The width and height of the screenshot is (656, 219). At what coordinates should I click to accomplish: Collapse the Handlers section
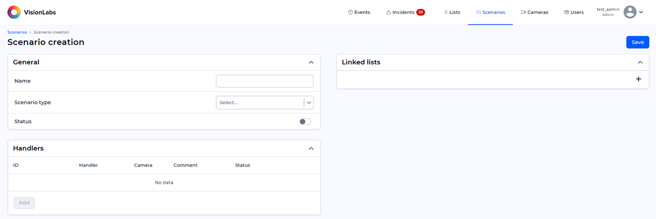pos(311,148)
